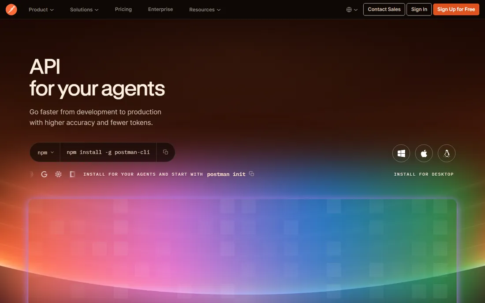Click the square bracket agent icon
Screen dimensions: 485x303
tap(72, 174)
